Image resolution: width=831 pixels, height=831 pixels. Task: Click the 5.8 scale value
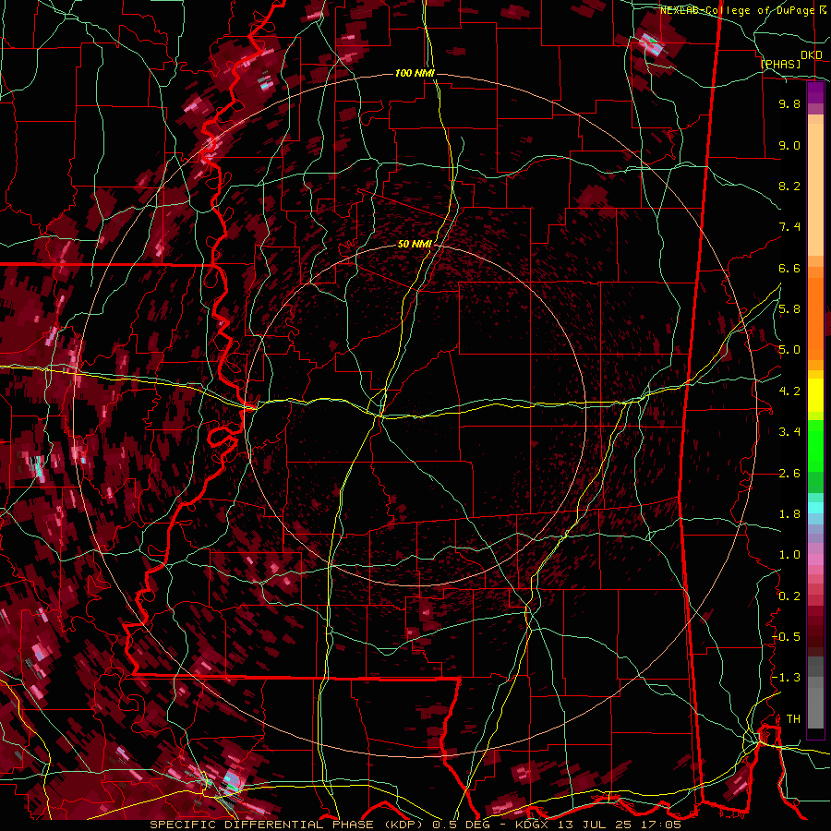(789, 309)
